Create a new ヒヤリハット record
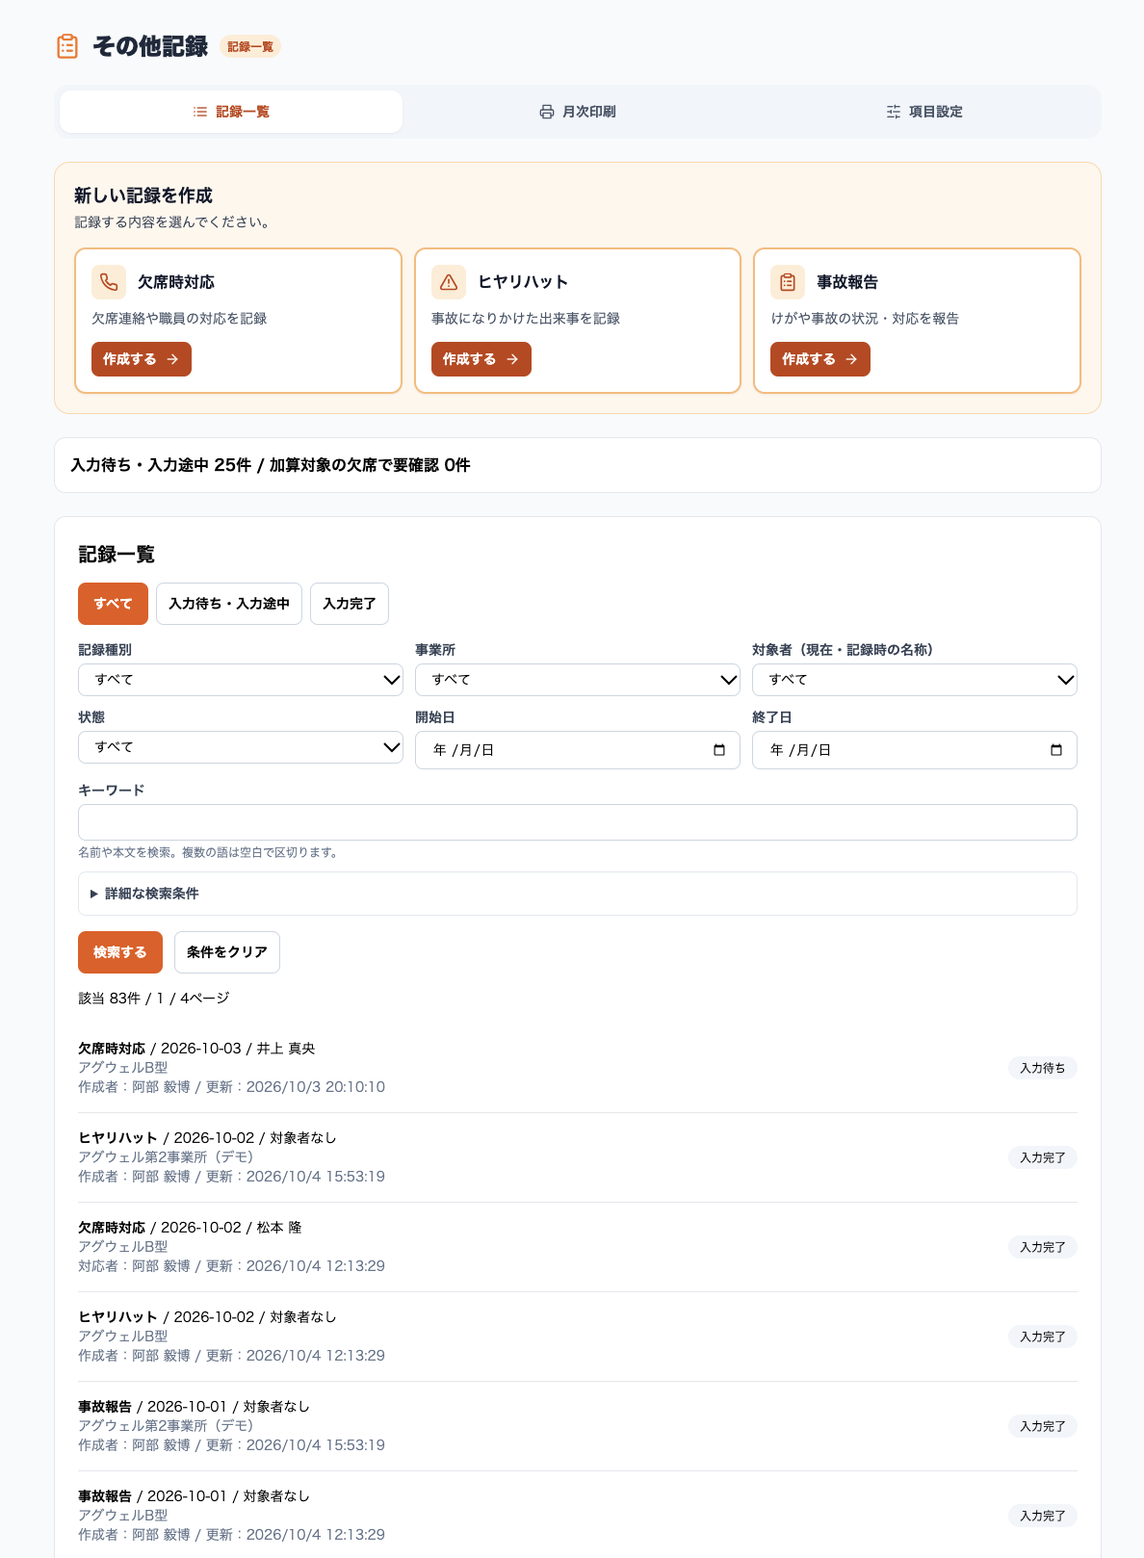 pos(481,359)
